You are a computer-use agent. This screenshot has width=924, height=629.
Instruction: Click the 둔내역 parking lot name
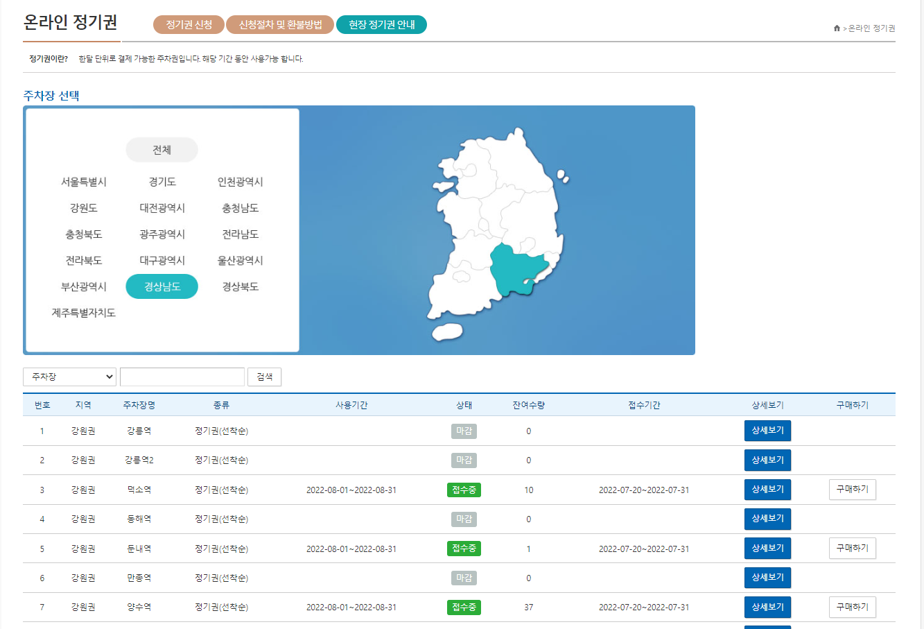[x=139, y=549]
